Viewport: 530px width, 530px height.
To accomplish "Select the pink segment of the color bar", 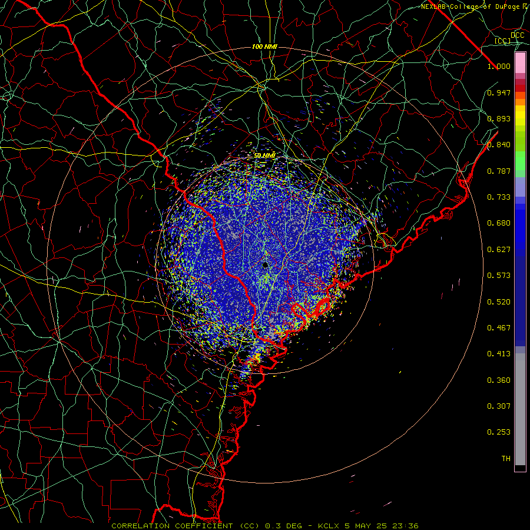I will 520,63.
